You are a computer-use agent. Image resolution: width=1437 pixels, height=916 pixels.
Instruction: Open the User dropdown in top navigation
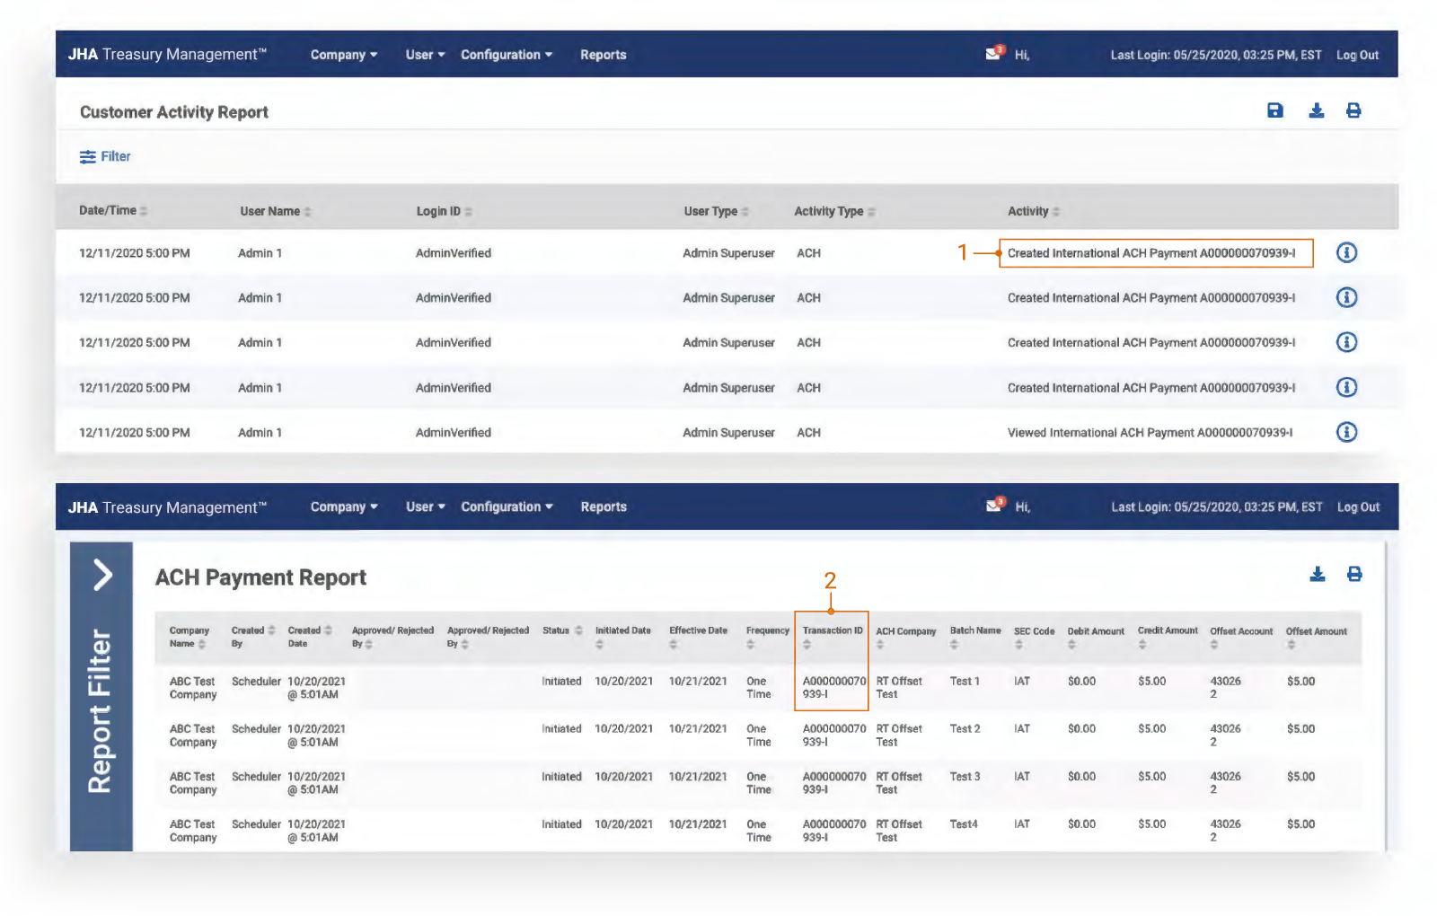point(425,55)
